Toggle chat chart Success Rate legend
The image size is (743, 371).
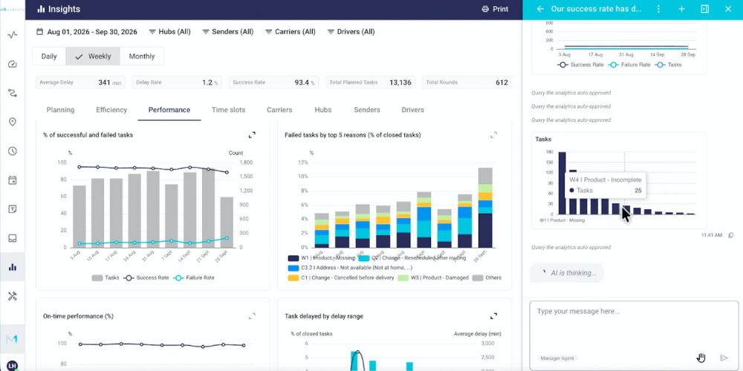580,65
